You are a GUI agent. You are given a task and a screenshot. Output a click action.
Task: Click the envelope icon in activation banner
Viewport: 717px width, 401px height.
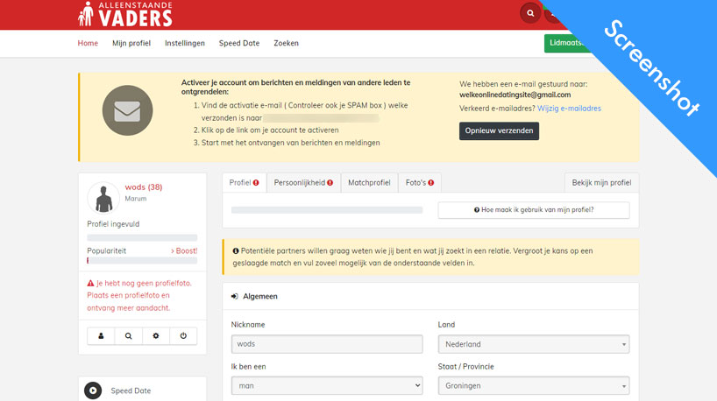click(x=127, y=110)
